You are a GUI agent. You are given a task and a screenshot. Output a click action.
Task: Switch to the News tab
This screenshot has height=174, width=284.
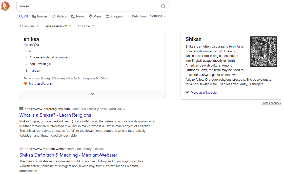click(x=78, y=16)
